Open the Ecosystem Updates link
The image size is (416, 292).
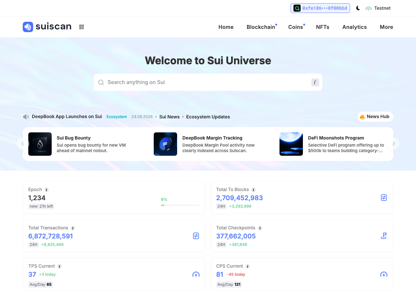208,117
